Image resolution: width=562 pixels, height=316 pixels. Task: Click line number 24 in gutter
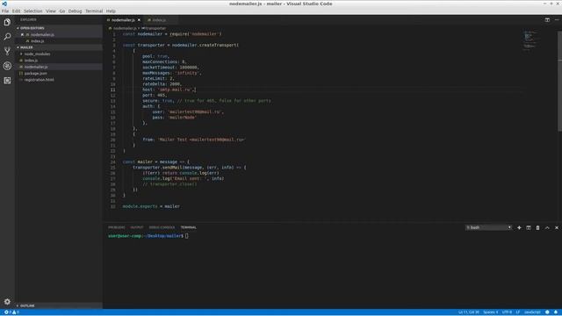click(113, 162)
